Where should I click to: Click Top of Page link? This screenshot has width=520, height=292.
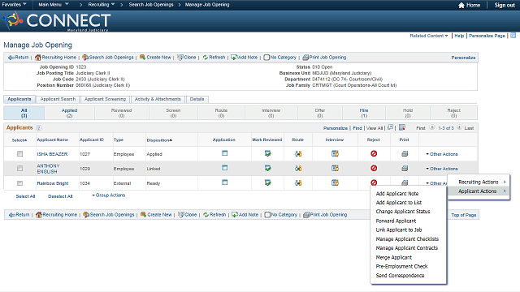463,215
